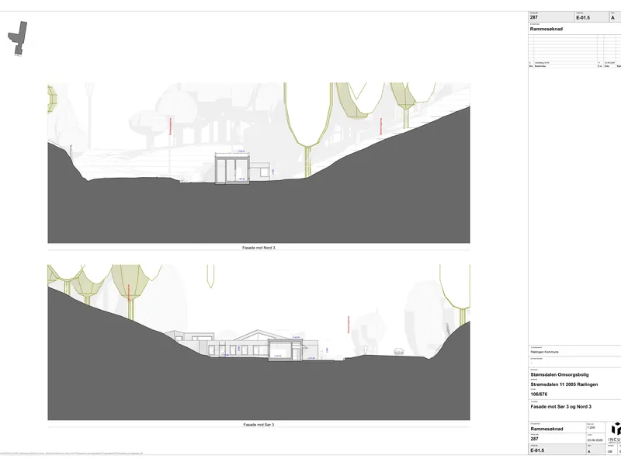Select the 'Fasade mot Nord 3' caption
621x466 pixels.
pos(258,248)
